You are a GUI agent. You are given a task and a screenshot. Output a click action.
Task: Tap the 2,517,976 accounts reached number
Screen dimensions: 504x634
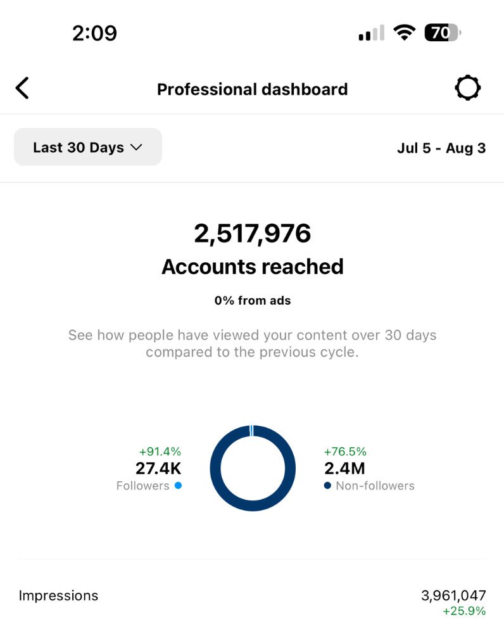point(252,234)
